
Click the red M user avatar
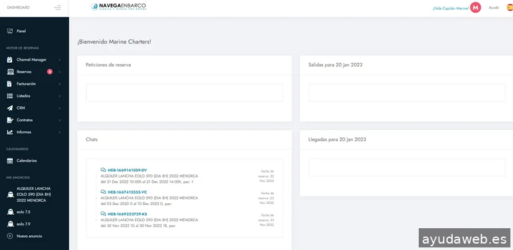(475, 8)
